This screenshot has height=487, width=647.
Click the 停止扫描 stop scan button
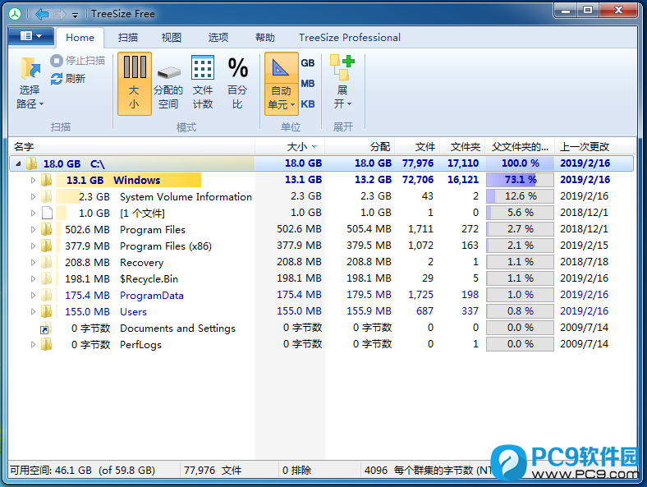point(77,61)
